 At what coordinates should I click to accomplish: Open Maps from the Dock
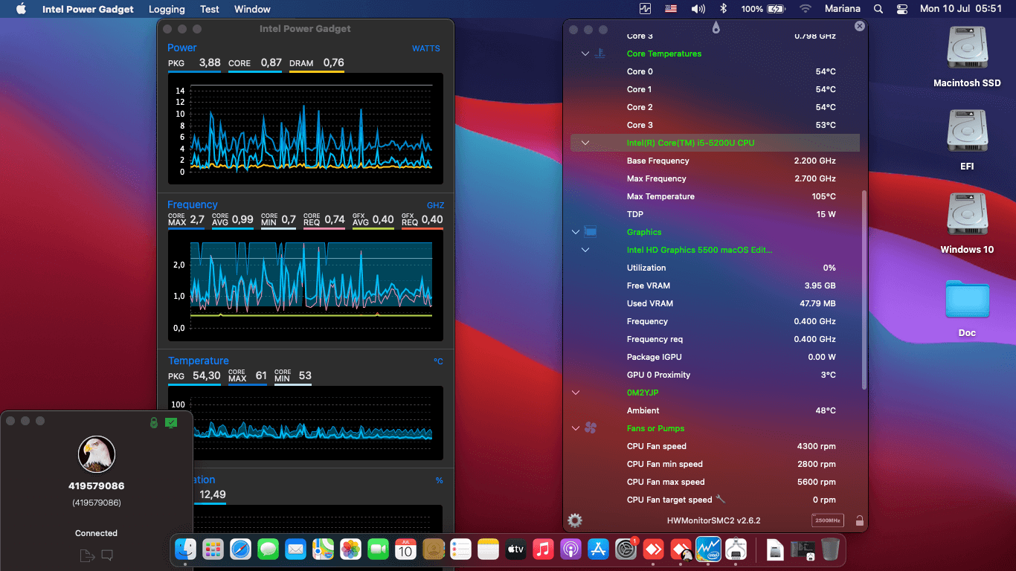point(323,549)
